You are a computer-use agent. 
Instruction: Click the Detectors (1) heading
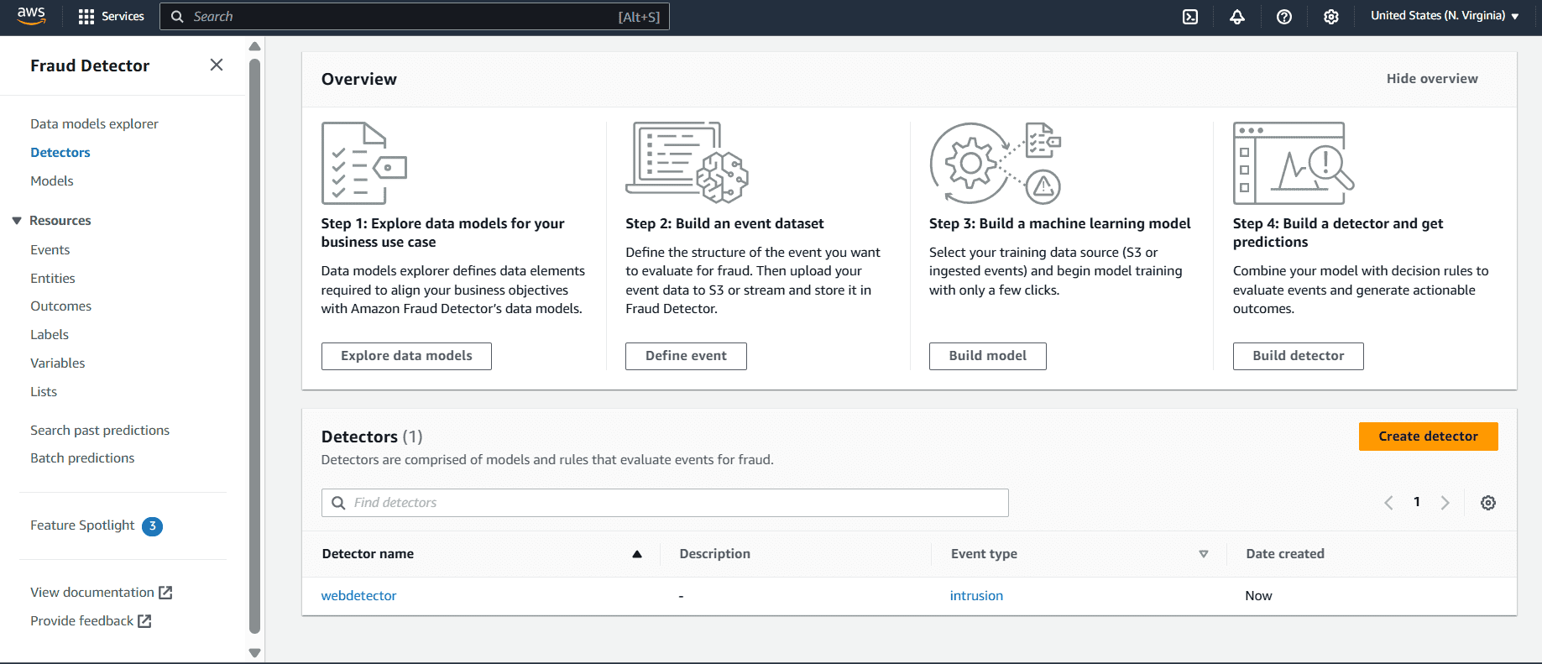pos(372,437)
